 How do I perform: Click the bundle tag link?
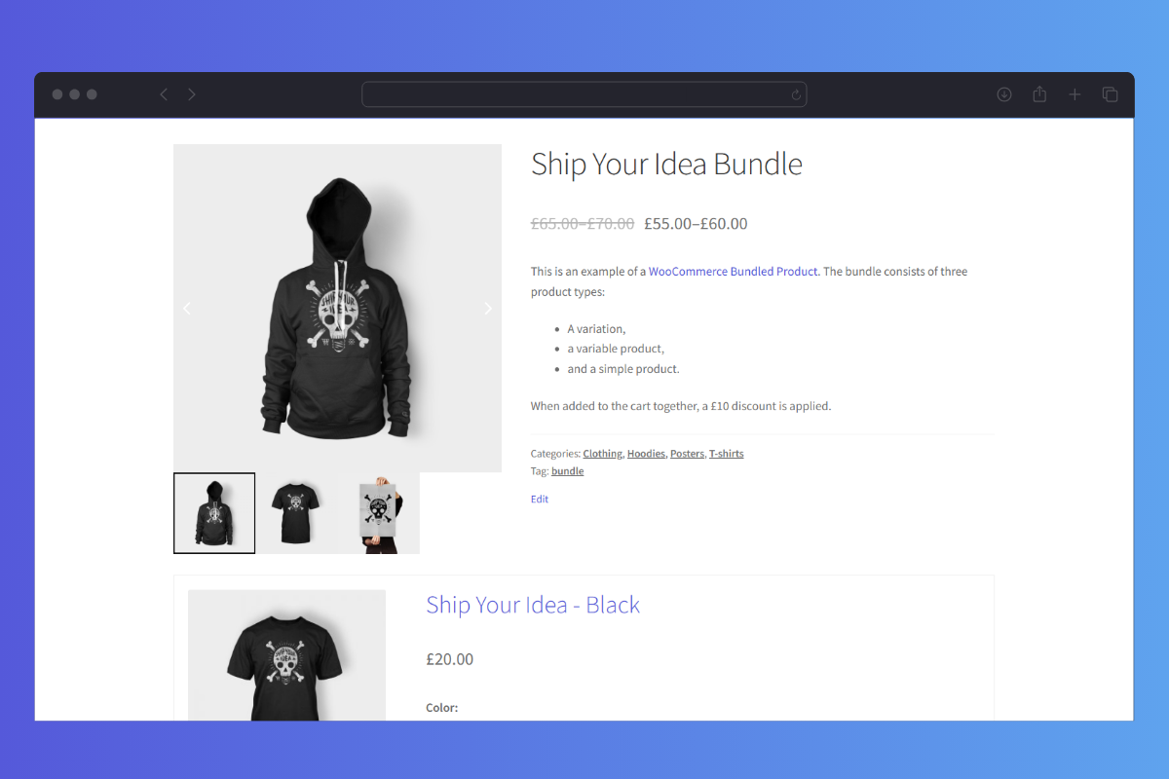[x=568, y=471]
